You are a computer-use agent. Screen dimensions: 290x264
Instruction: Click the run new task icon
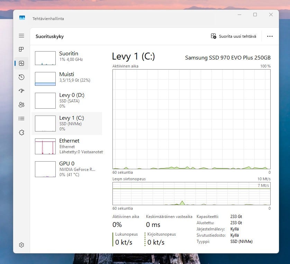pyautogui.click(x=214, y=36)
